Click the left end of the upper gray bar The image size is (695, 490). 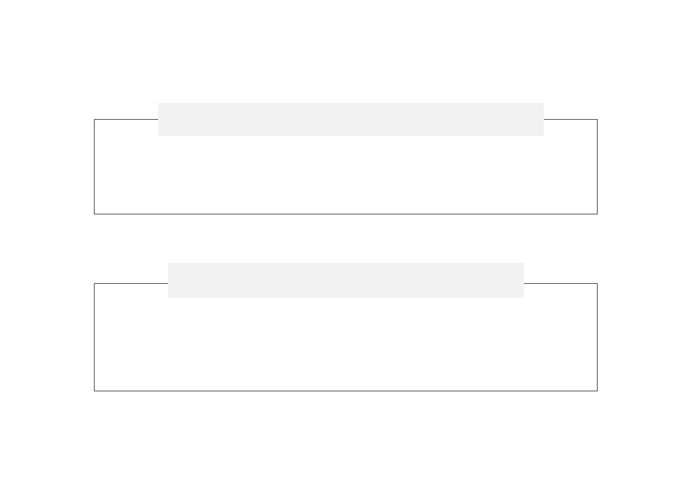(161, 119)
